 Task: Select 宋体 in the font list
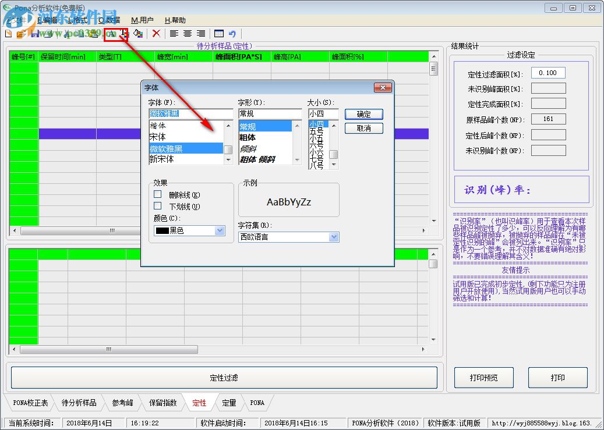tap(158, 137)
